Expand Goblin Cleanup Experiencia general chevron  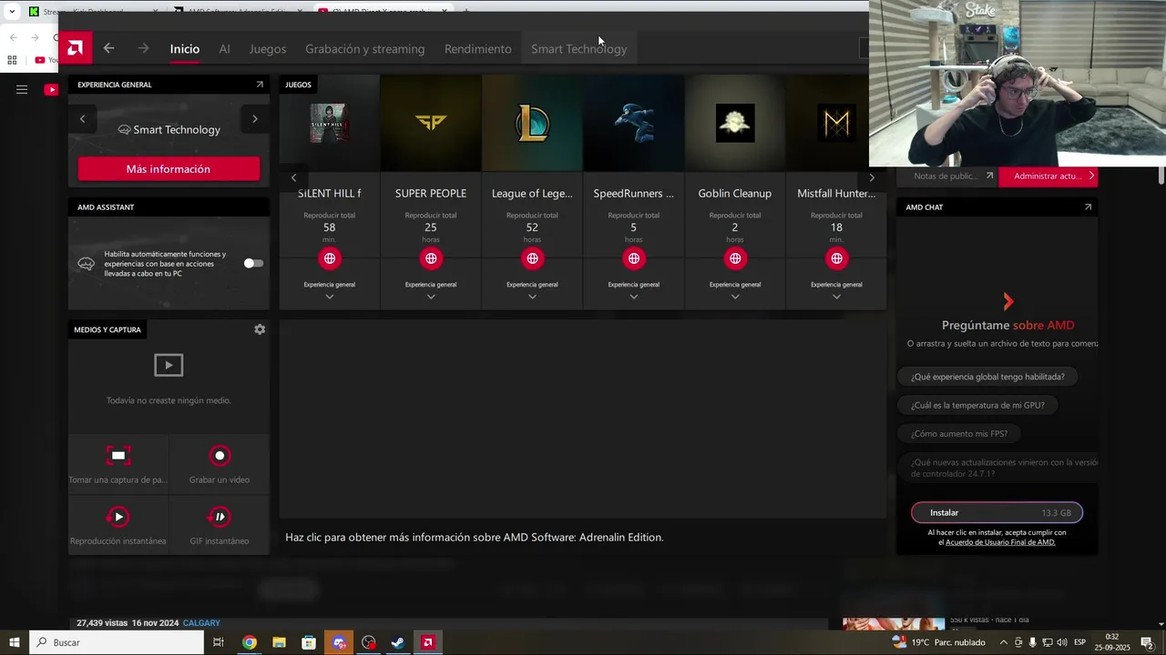pyautogui.click(x=735, y=297)
